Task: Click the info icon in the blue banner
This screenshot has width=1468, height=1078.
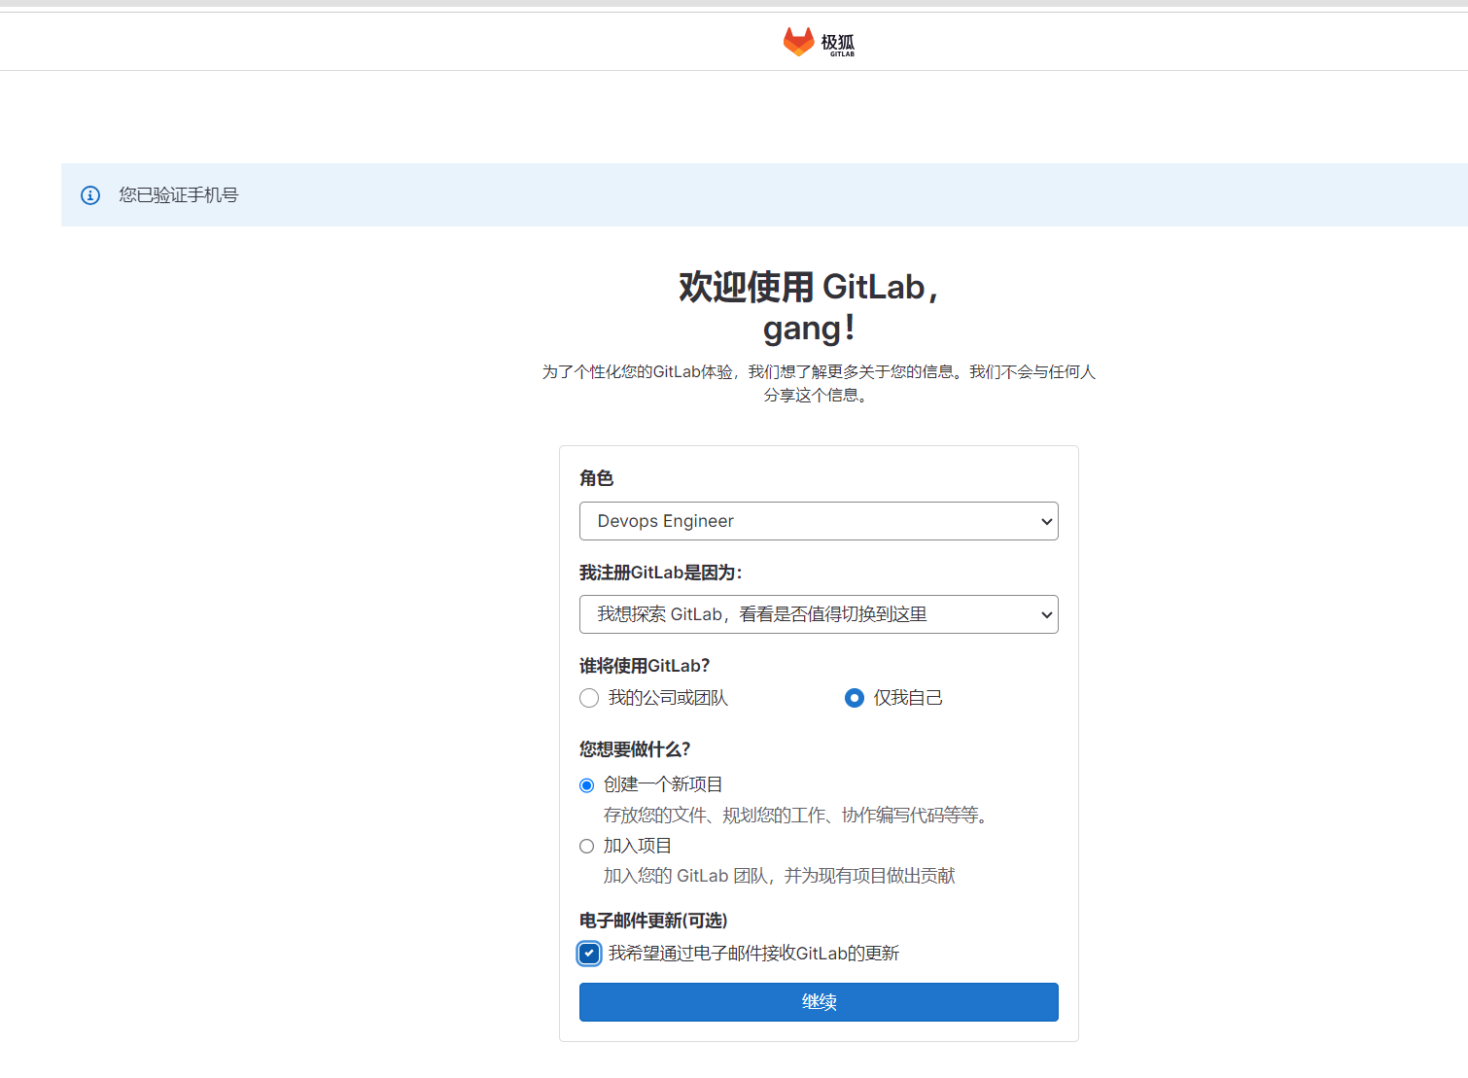Action: (x=90, y=195)
